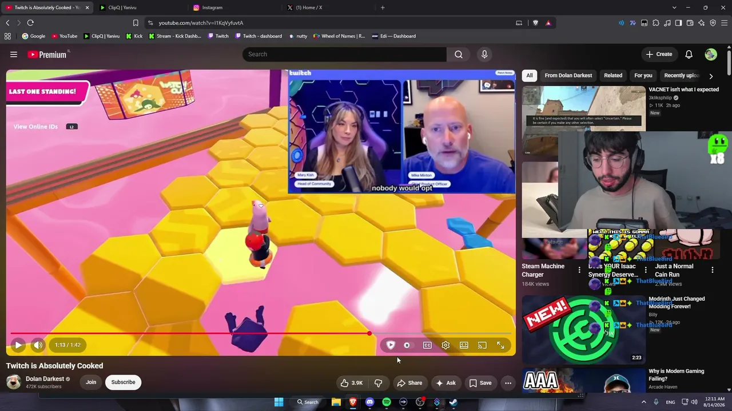
Task: Save the video to a playlist
Action: (x=480, y=383)
